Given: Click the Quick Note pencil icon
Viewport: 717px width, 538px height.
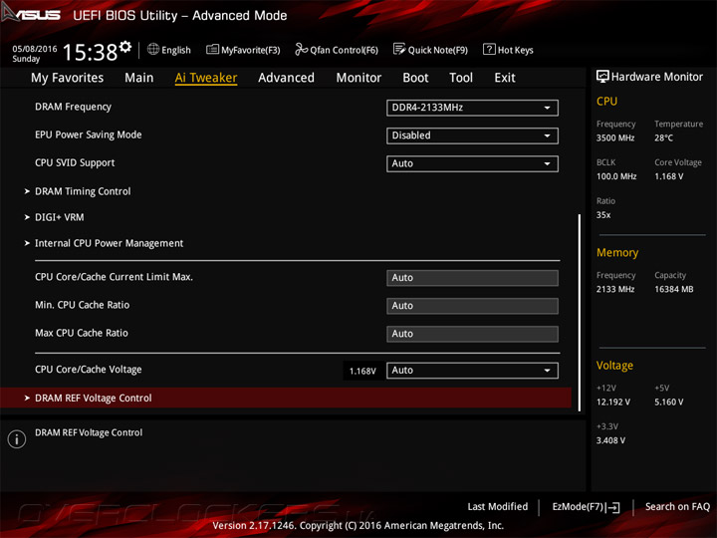Looking at the screenshot, I should tap(399, 49).
